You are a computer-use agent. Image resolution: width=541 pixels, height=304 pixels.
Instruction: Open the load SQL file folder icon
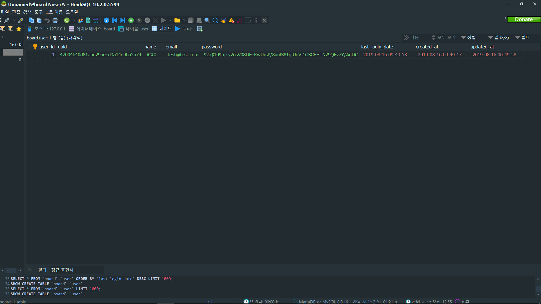[x=177, y=20]
